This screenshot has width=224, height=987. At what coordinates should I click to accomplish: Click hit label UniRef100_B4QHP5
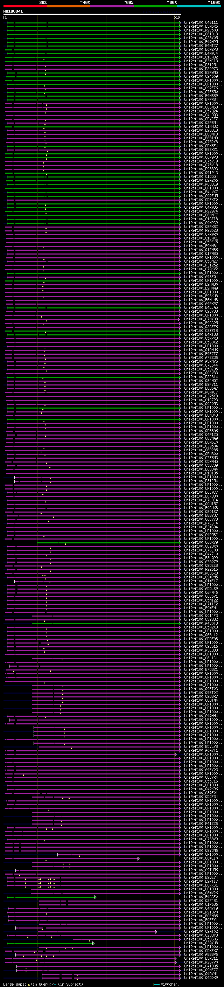[201, 42]
